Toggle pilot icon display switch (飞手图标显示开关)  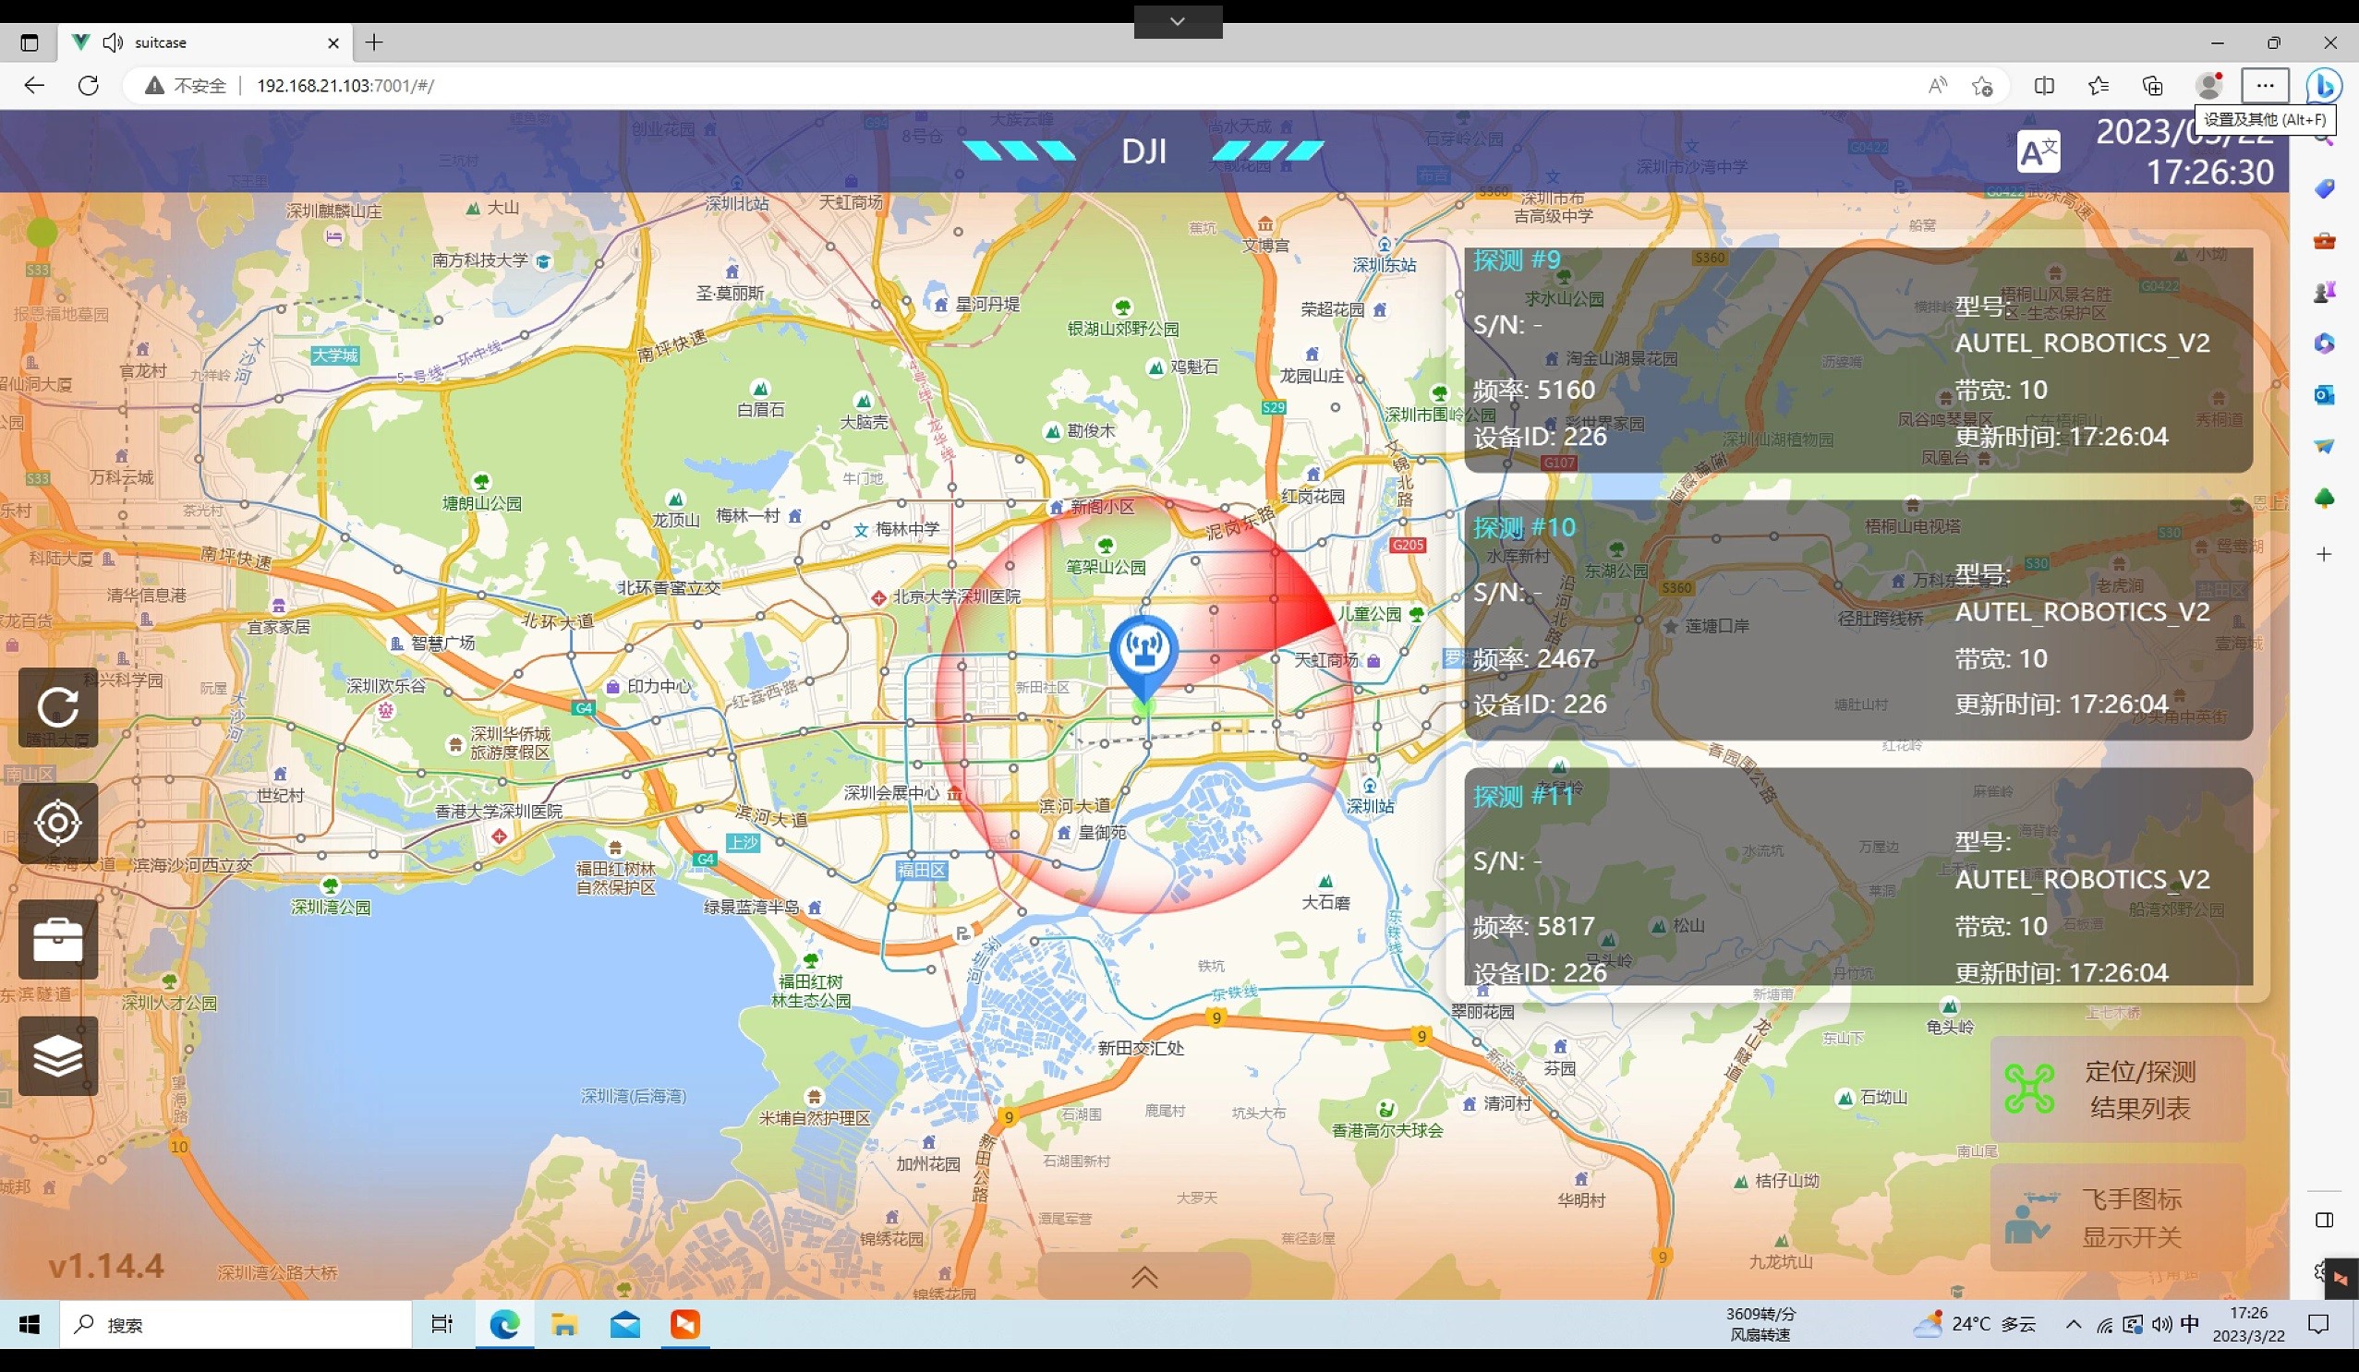[x=2118, y=1218]
